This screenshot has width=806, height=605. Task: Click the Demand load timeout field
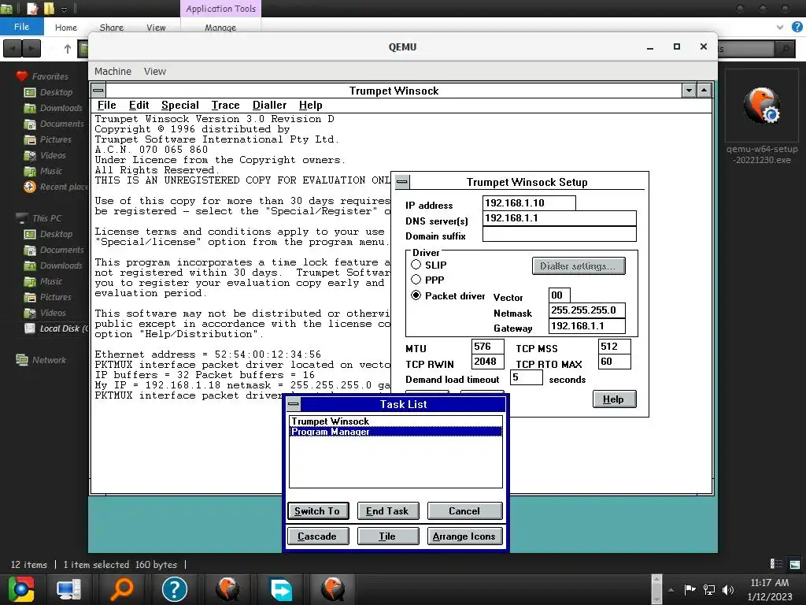point(527,377)
